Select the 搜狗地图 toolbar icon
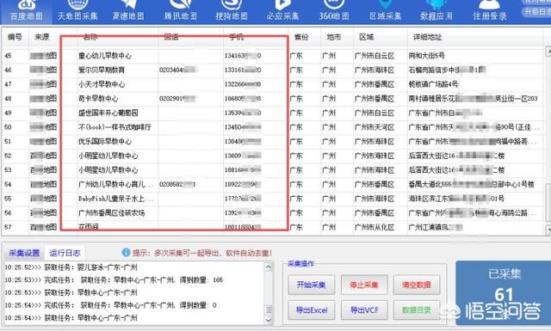Viewport: 551px width, 331px height. tap(232, 10)
